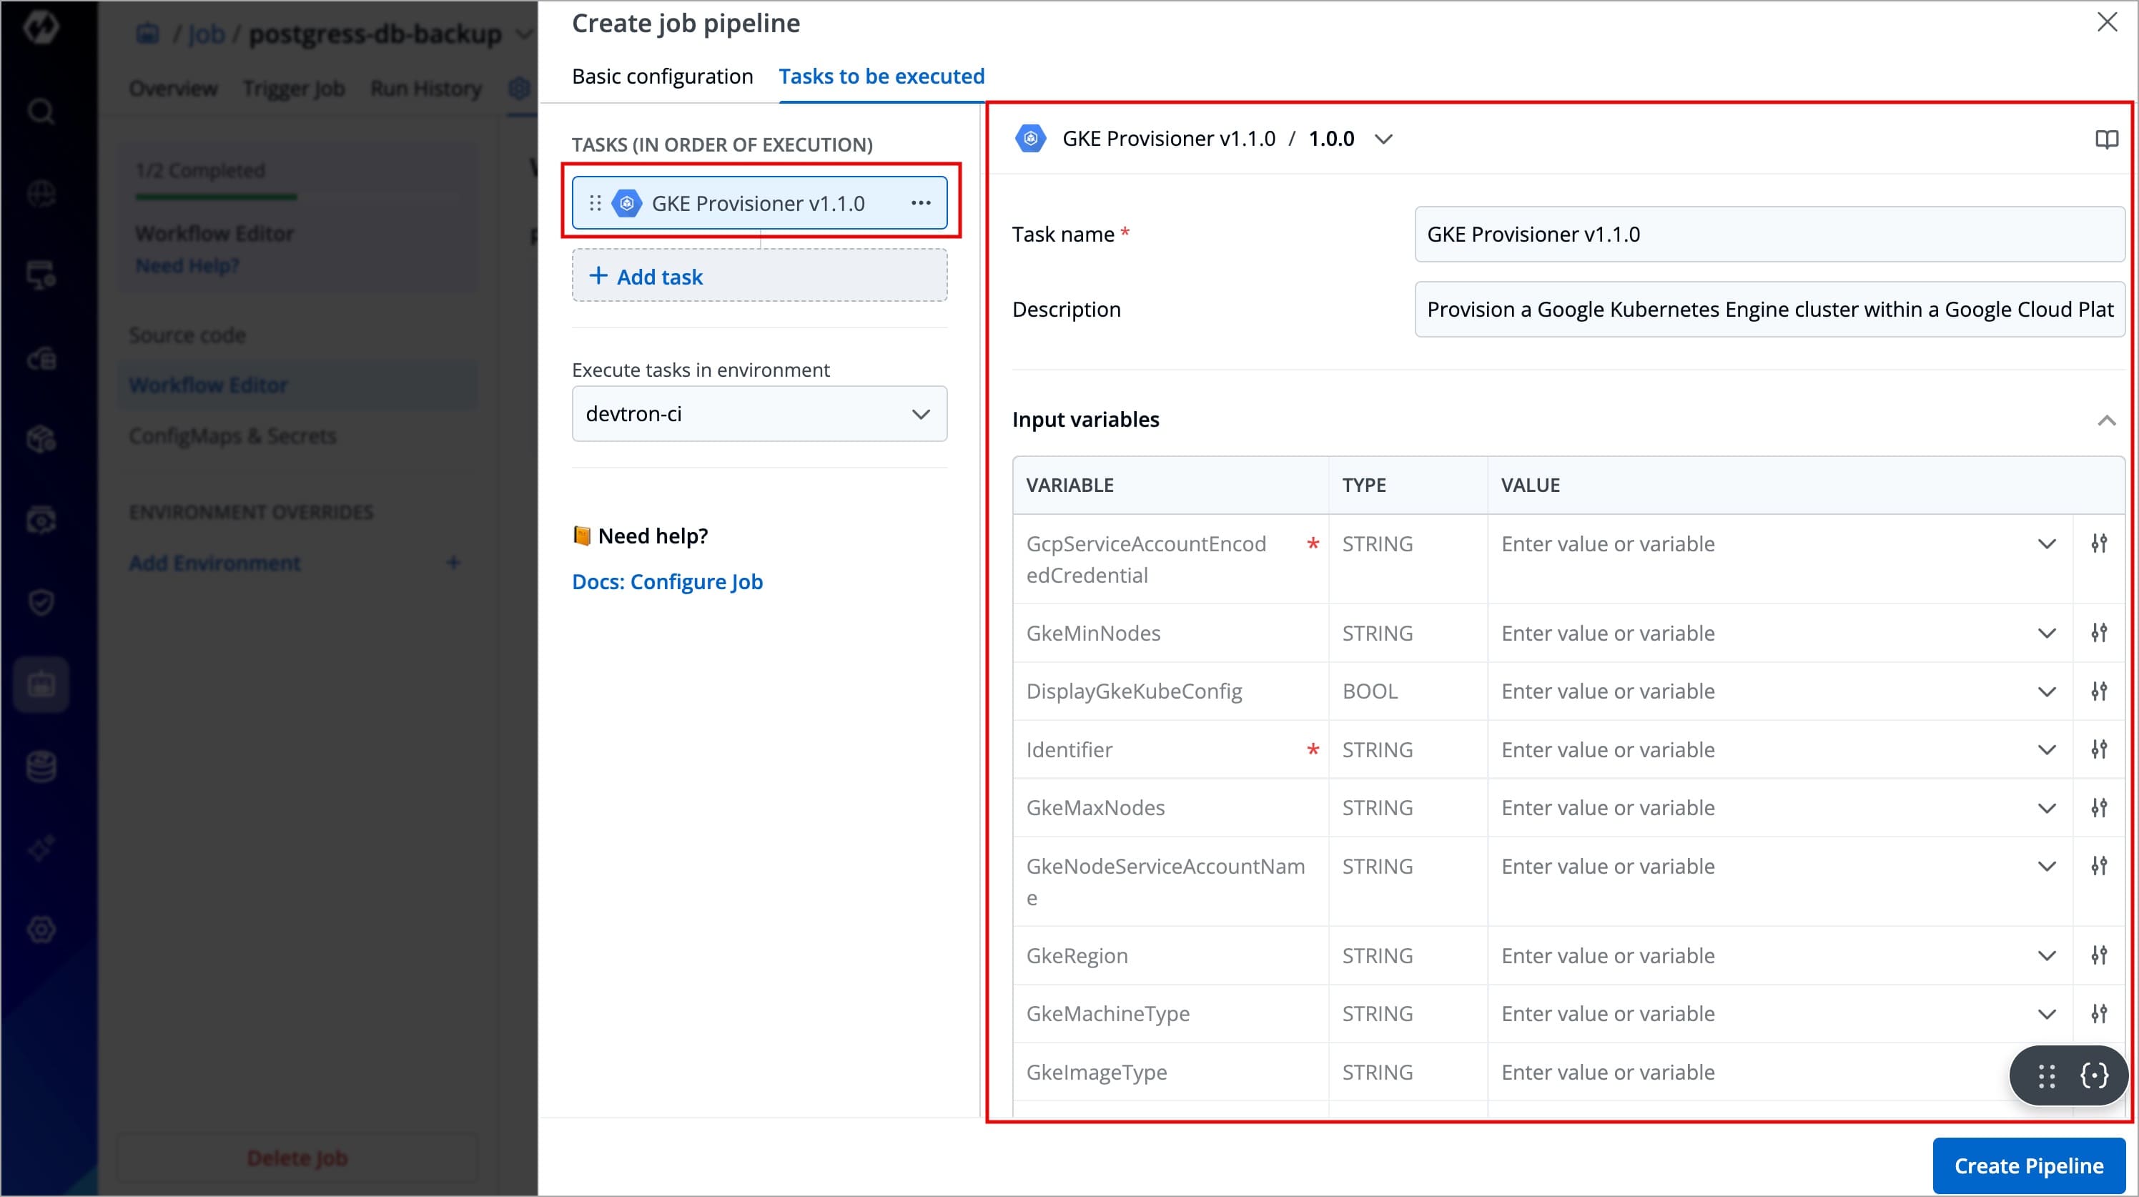Open the documentation book icon at top right

click(x=2106, y=139)
